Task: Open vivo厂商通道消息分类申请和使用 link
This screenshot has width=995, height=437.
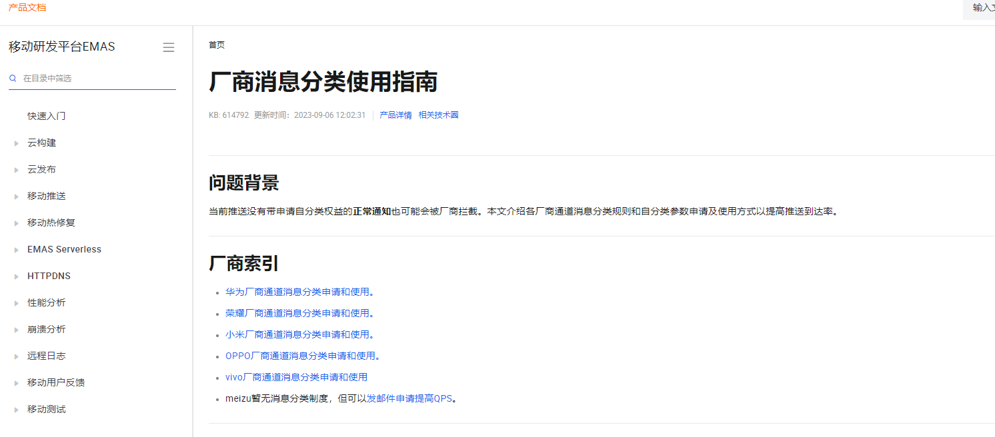Action: tap(296, 377)
